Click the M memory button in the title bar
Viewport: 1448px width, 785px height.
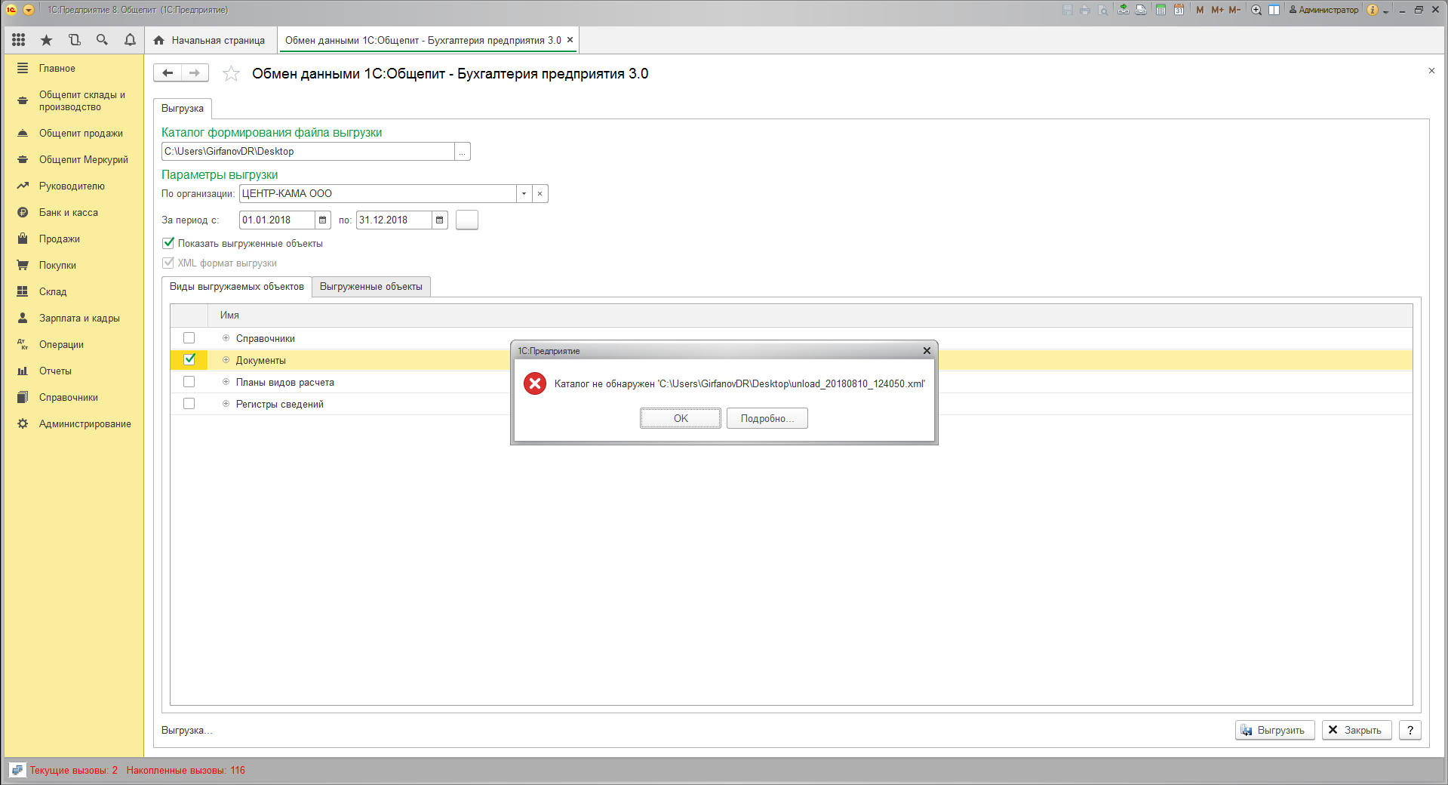pos(1200,10)
